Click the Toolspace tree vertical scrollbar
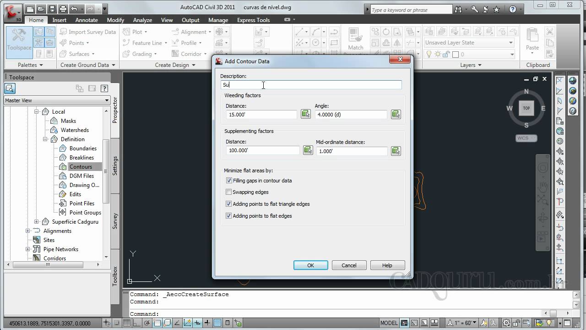 107,172
